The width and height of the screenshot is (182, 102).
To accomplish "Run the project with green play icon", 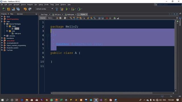I will pyautogui.click(x=67, y=9).
